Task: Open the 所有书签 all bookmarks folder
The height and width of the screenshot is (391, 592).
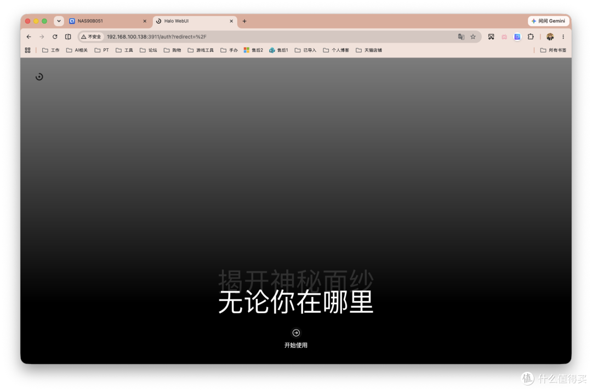Action: [553, 50]
